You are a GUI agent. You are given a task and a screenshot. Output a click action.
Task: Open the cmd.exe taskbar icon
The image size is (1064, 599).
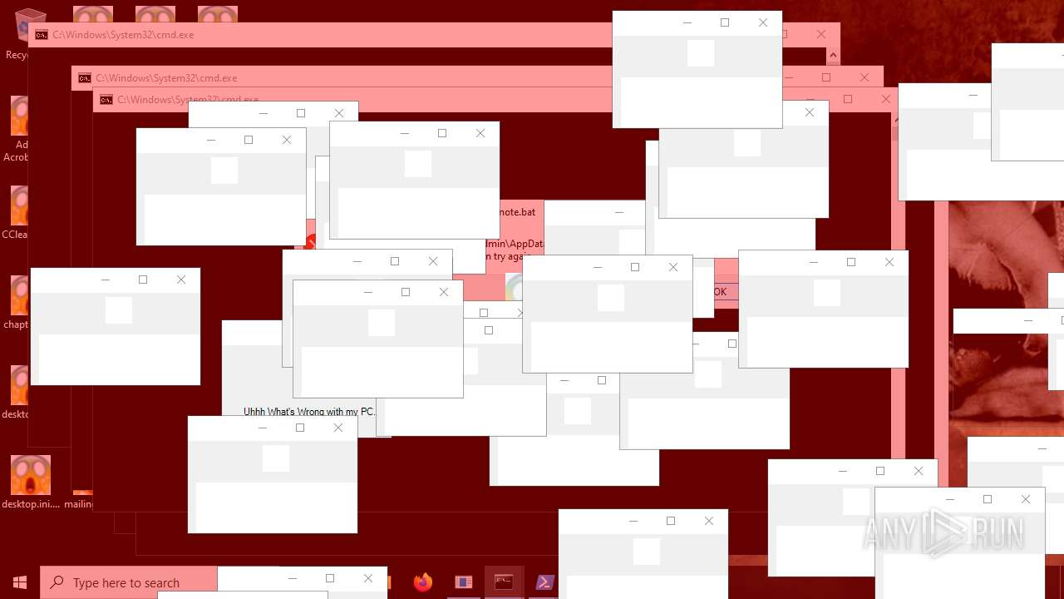504,582
